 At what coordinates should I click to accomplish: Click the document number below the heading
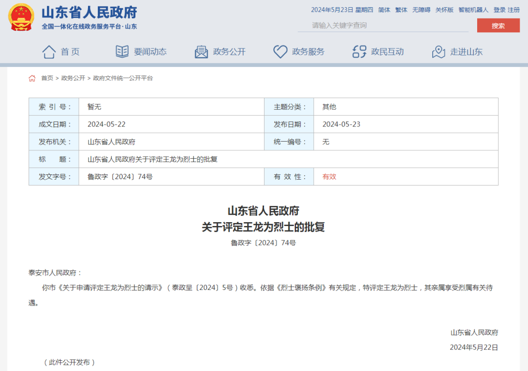click(264, 243)
